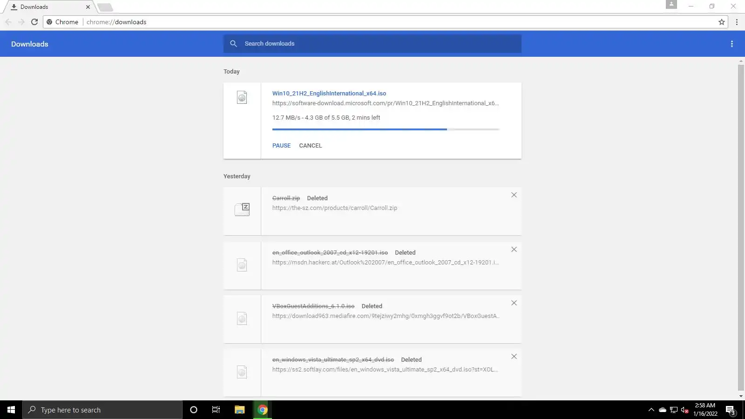Open the network status tray icon
745x419 pixels.
click(x=674, y=410)
